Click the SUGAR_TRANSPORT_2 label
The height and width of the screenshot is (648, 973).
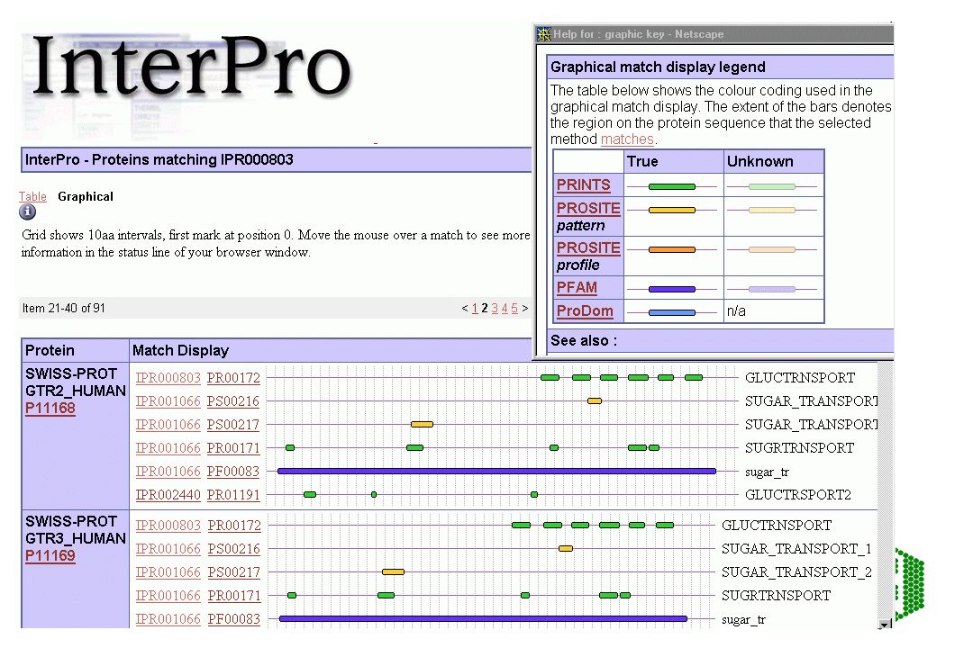click(x=796, y=572)
